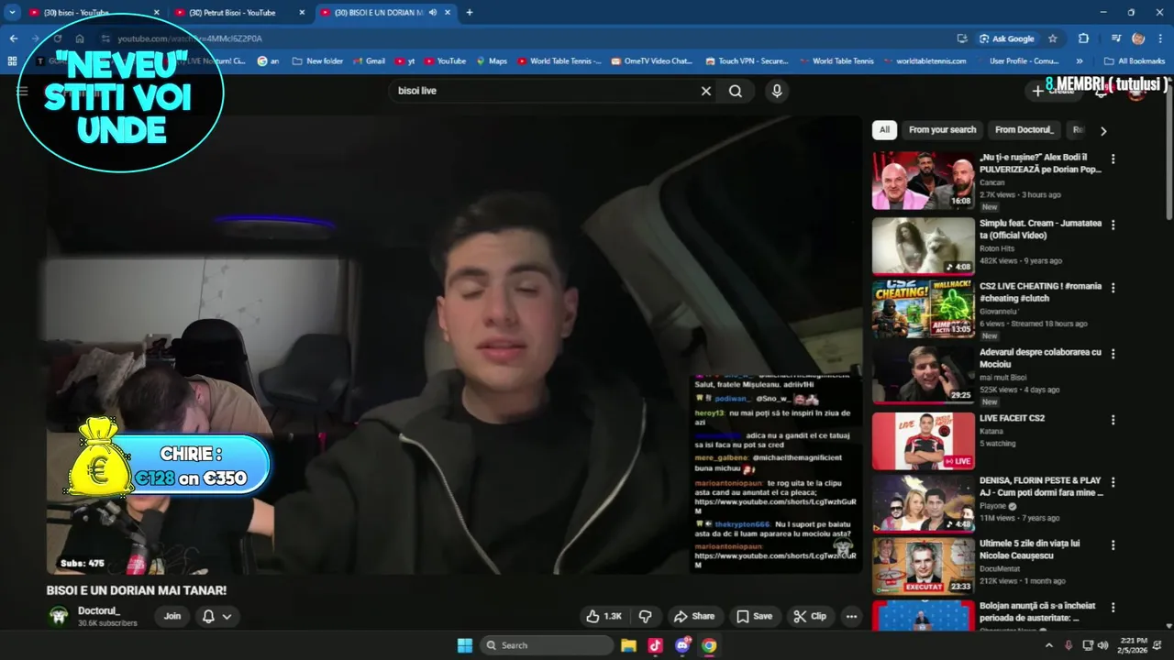This screenshot has width=1174, height=660.
Task: Open options for 'Adevarul despre colaborarea' video
Action: click(1113, 353)
